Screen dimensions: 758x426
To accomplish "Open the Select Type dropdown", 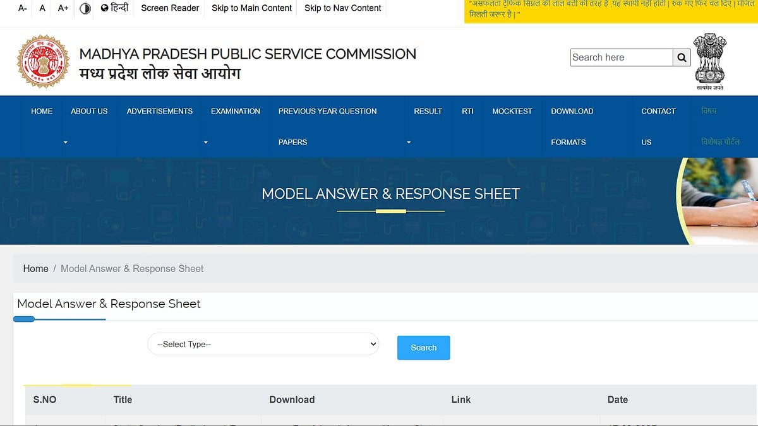I will pyautogui.click(x=263, y=344).
